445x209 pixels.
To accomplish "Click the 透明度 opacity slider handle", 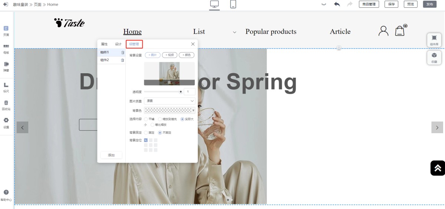I will coord(181,92).
